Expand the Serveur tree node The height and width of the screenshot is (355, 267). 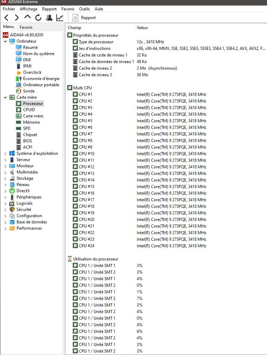click(6, 160)
